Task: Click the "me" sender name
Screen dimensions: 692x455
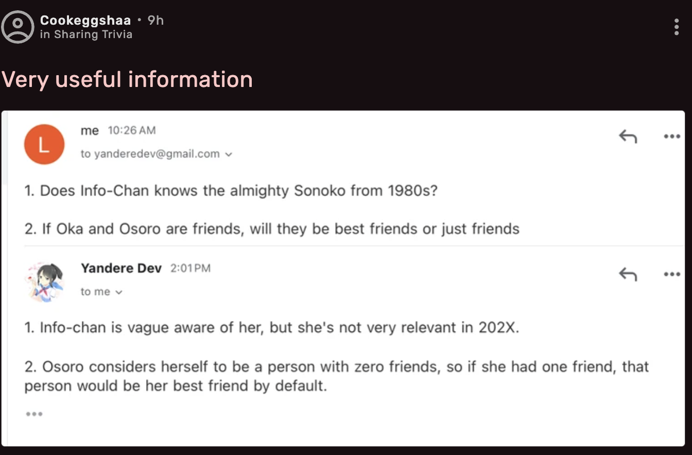Action: click(x=90, y=131)
